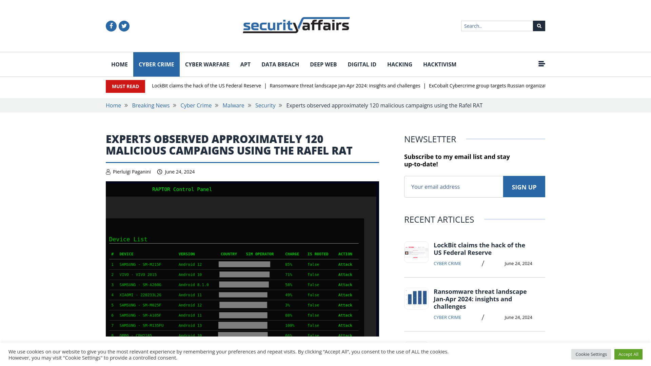
Task: Click the Facebook social icon
Action: 111,26
